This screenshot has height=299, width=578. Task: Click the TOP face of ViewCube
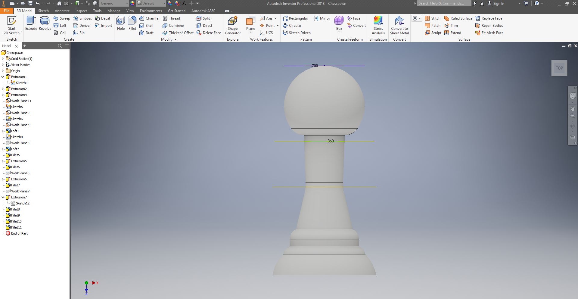click(559, 68)
